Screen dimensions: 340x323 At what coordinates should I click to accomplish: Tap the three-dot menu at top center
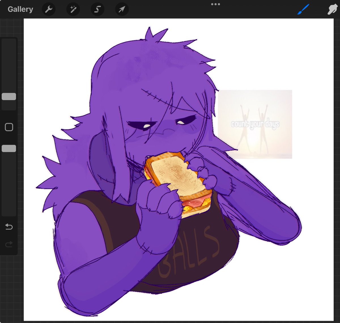click(x=216, y=4)
